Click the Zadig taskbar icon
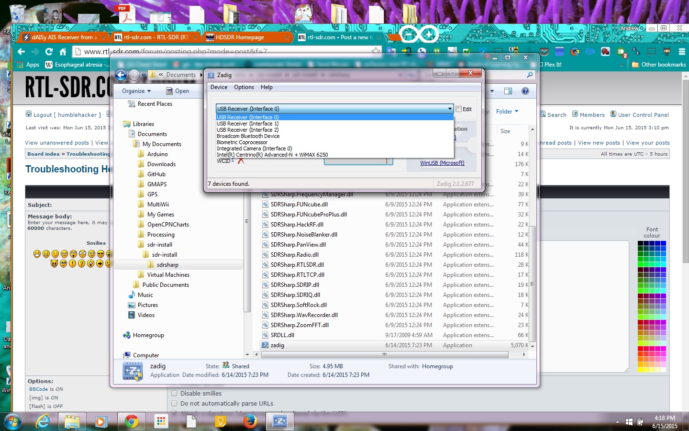 point(279,421)
